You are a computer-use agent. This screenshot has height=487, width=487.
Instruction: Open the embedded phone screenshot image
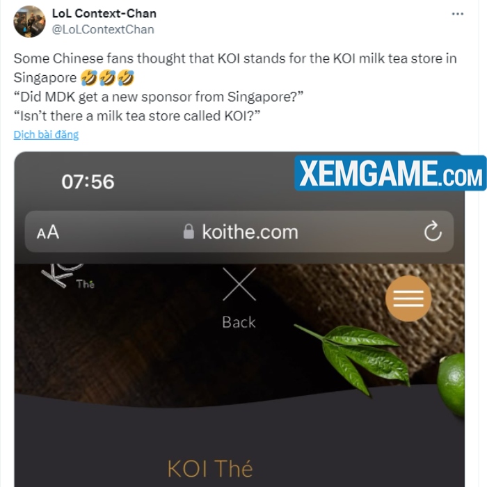[239, 319]
